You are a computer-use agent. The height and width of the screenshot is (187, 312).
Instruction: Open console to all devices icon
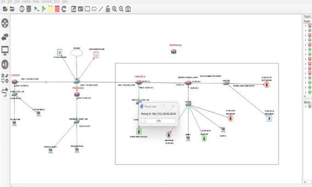coord(37,9)
